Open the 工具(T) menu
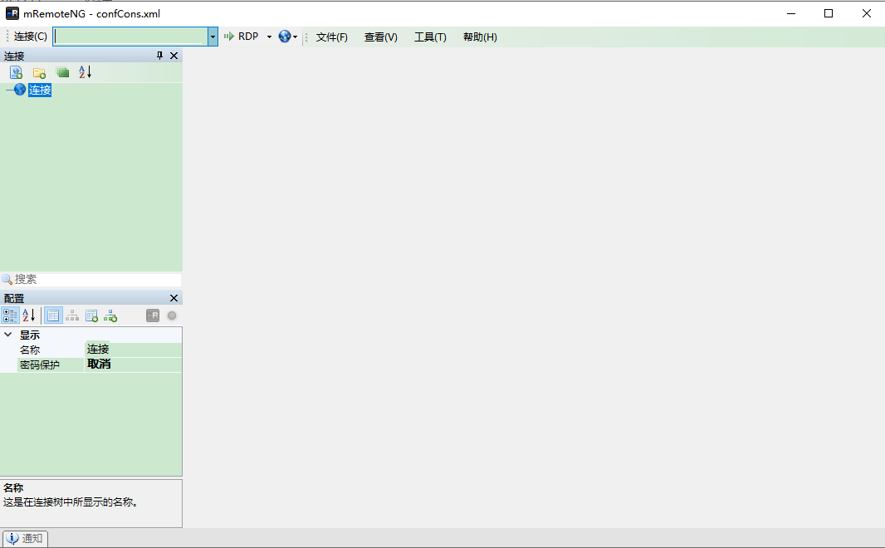 point(430,37)
